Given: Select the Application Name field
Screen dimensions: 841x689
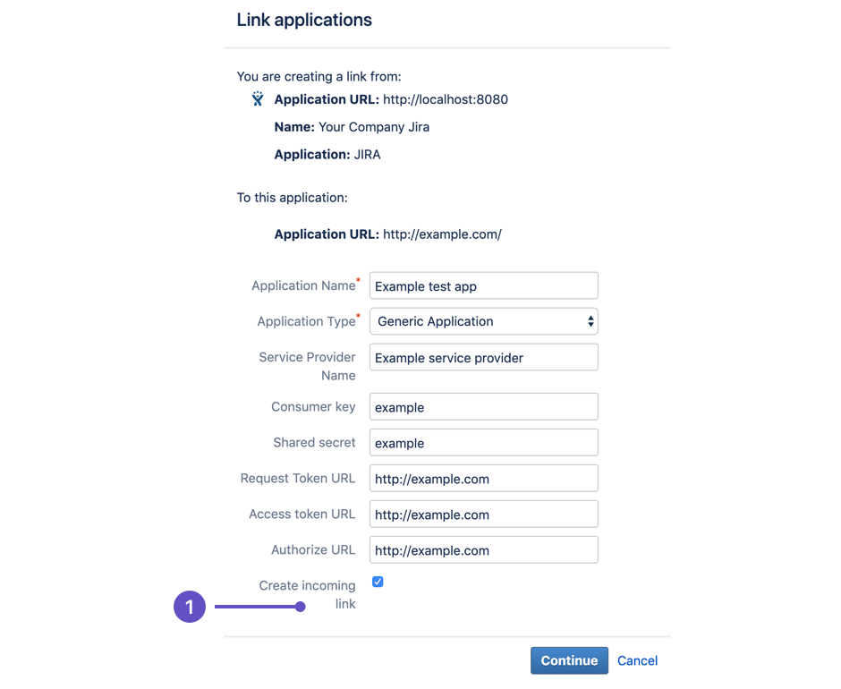Looking at the screenshot, I should (483, 285).
